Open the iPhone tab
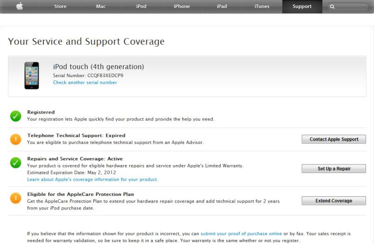 (x=182, y=7)
